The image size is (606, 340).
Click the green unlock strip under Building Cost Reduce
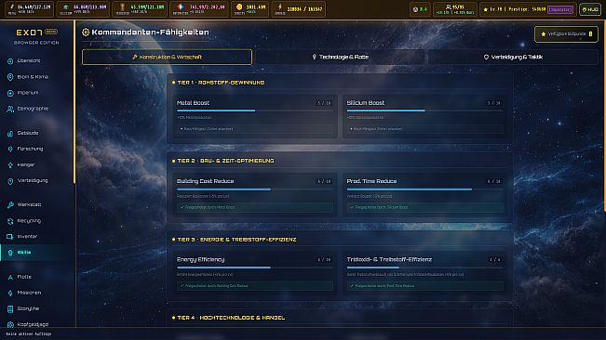tap(255, 207)
